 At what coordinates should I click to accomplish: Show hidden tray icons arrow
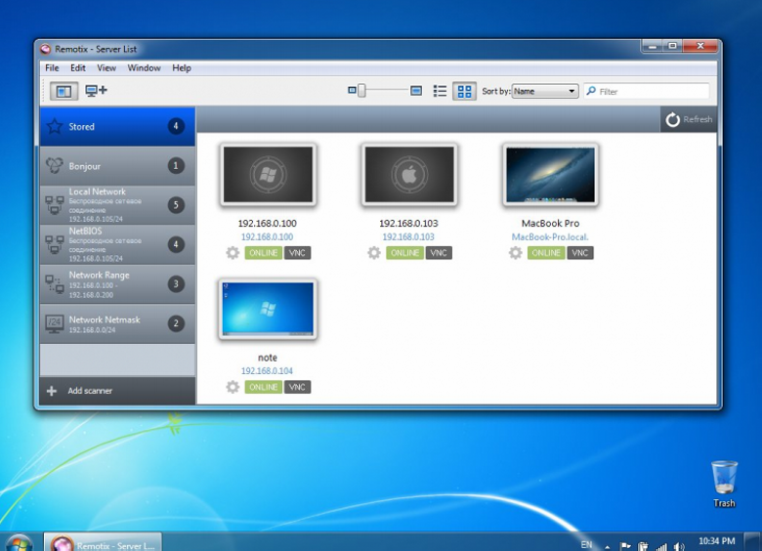pyautogui.click(x=608, y=547)
